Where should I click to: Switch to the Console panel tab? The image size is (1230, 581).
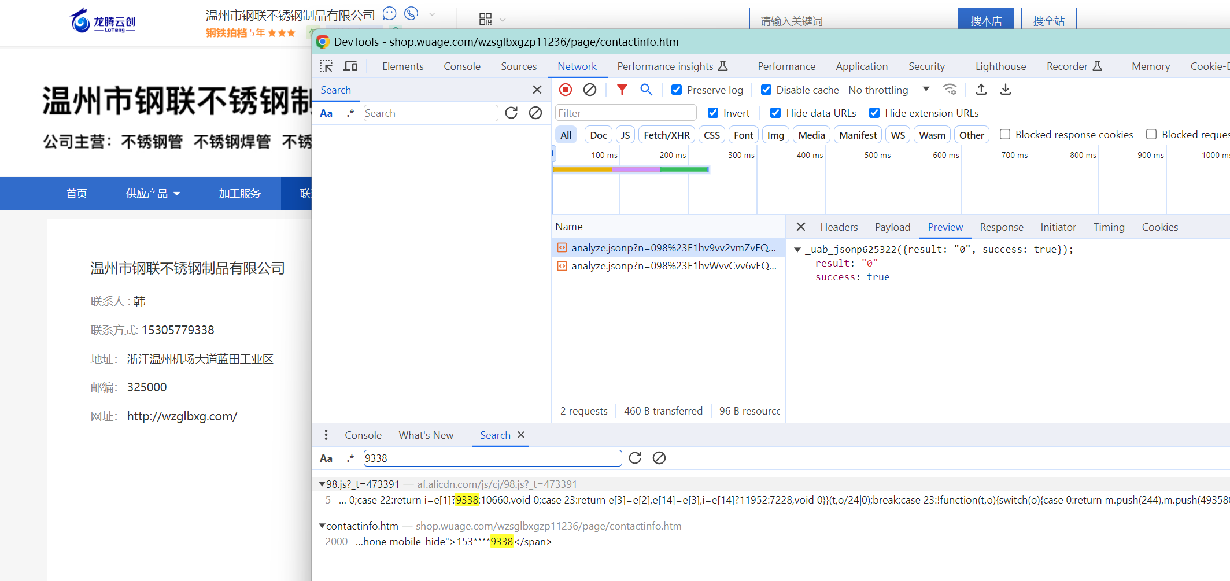pos(462,66)
